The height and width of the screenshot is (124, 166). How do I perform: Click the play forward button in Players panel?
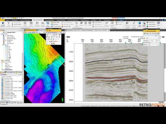click(x=153, y=33)
